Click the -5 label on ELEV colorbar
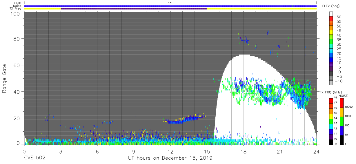The height and width of the screenshot is (164, 356). [x=339, y=77]
